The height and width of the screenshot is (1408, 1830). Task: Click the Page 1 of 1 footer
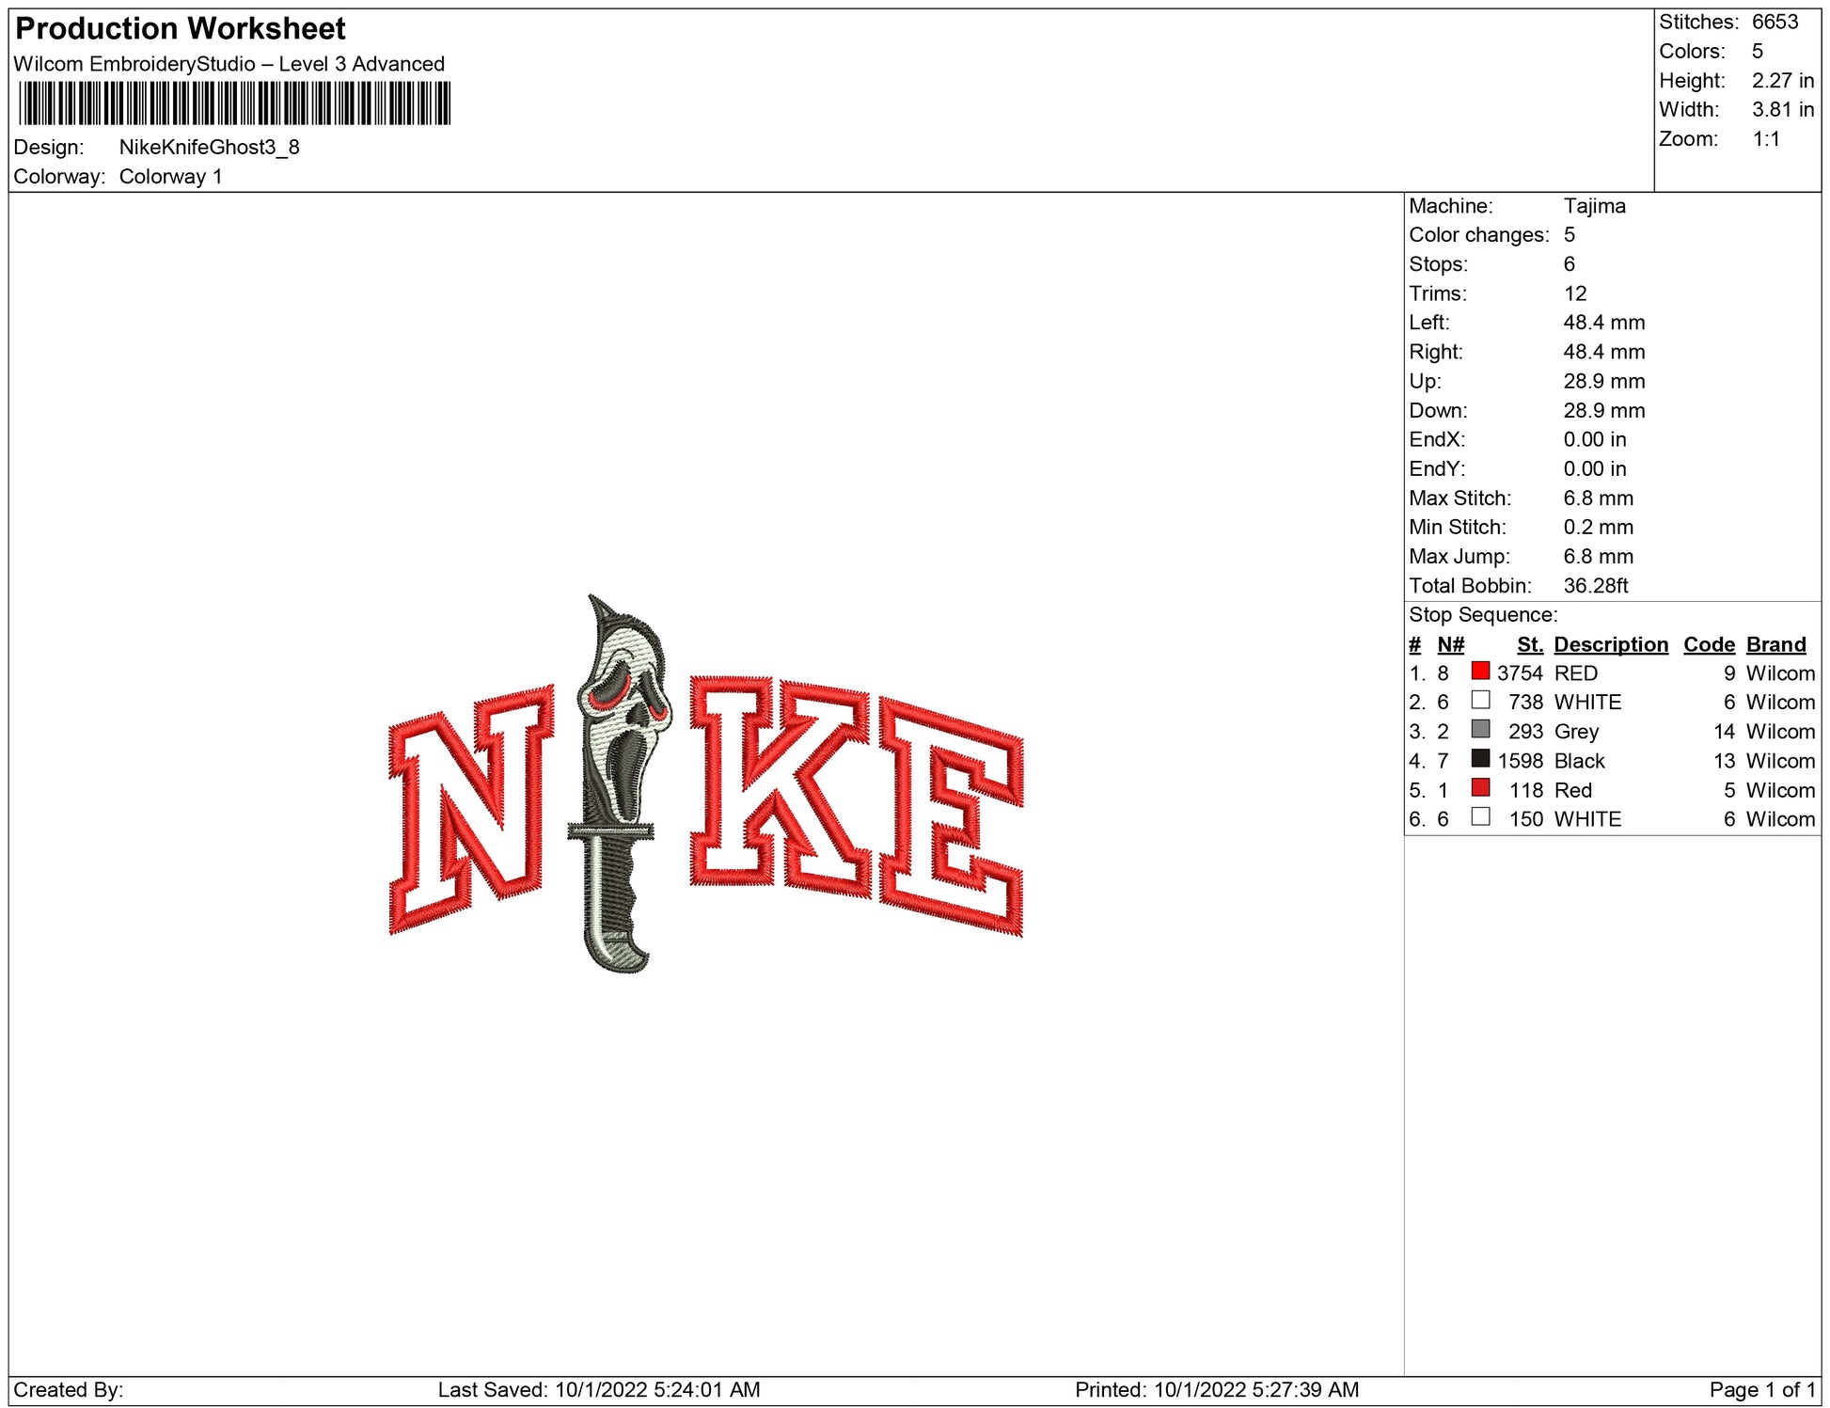[x=1761, y=1389]
